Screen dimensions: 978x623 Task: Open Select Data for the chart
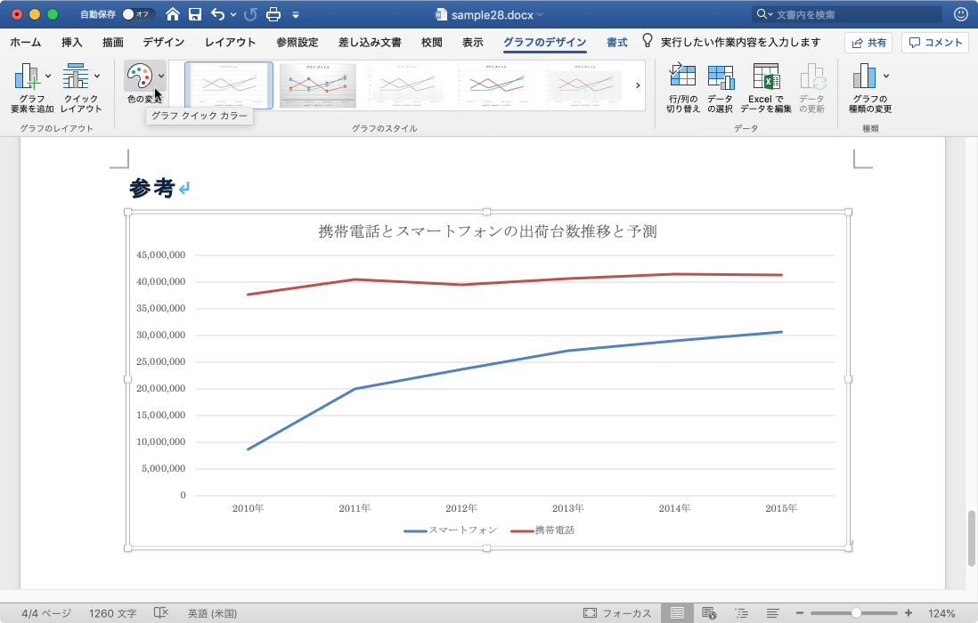pyautogui.click(x=720, y=87)
